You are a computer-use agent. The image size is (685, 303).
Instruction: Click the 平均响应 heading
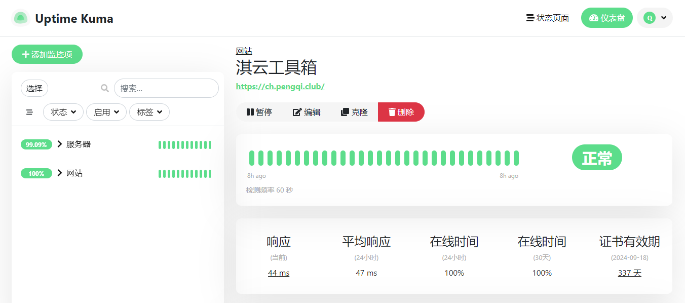(366, 241)
